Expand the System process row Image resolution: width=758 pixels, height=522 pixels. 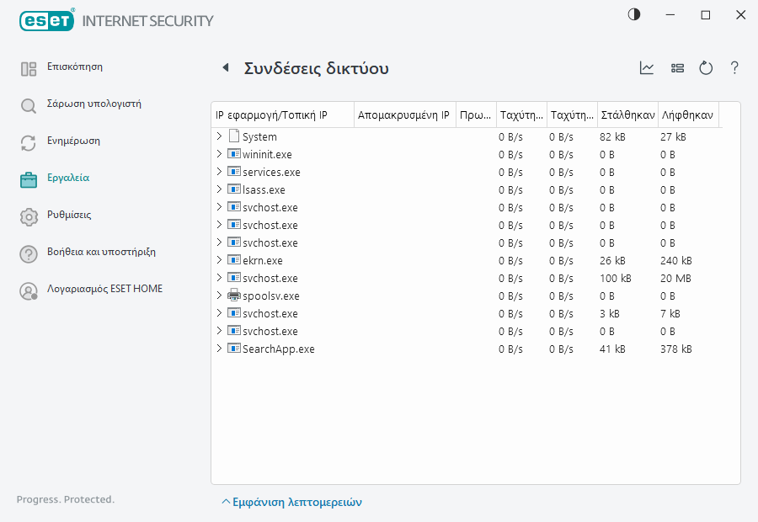pyautogui.click(x=219, y=136)
